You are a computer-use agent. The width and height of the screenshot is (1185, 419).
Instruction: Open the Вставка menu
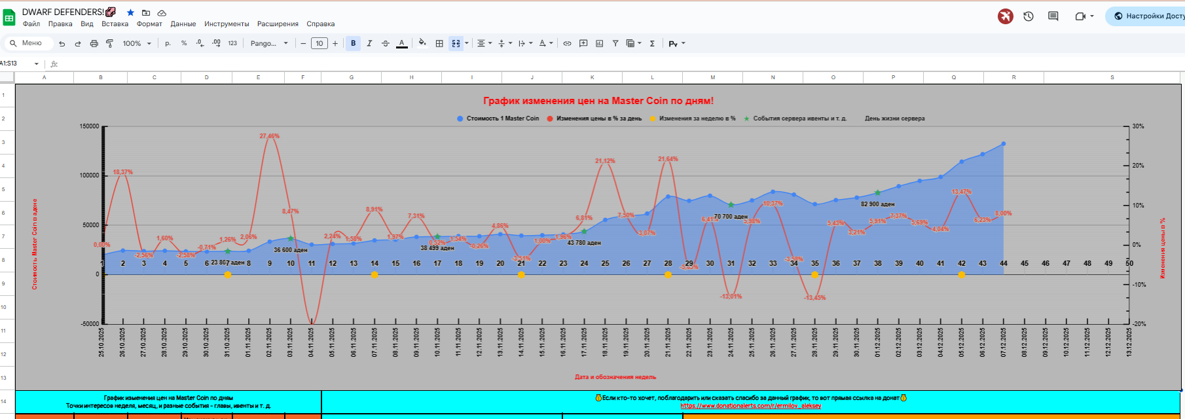pos(115,24)
